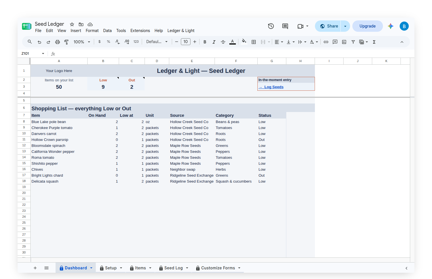Open the comments panel icon
This screenshot has height=279, width=432.
point(285,26)
